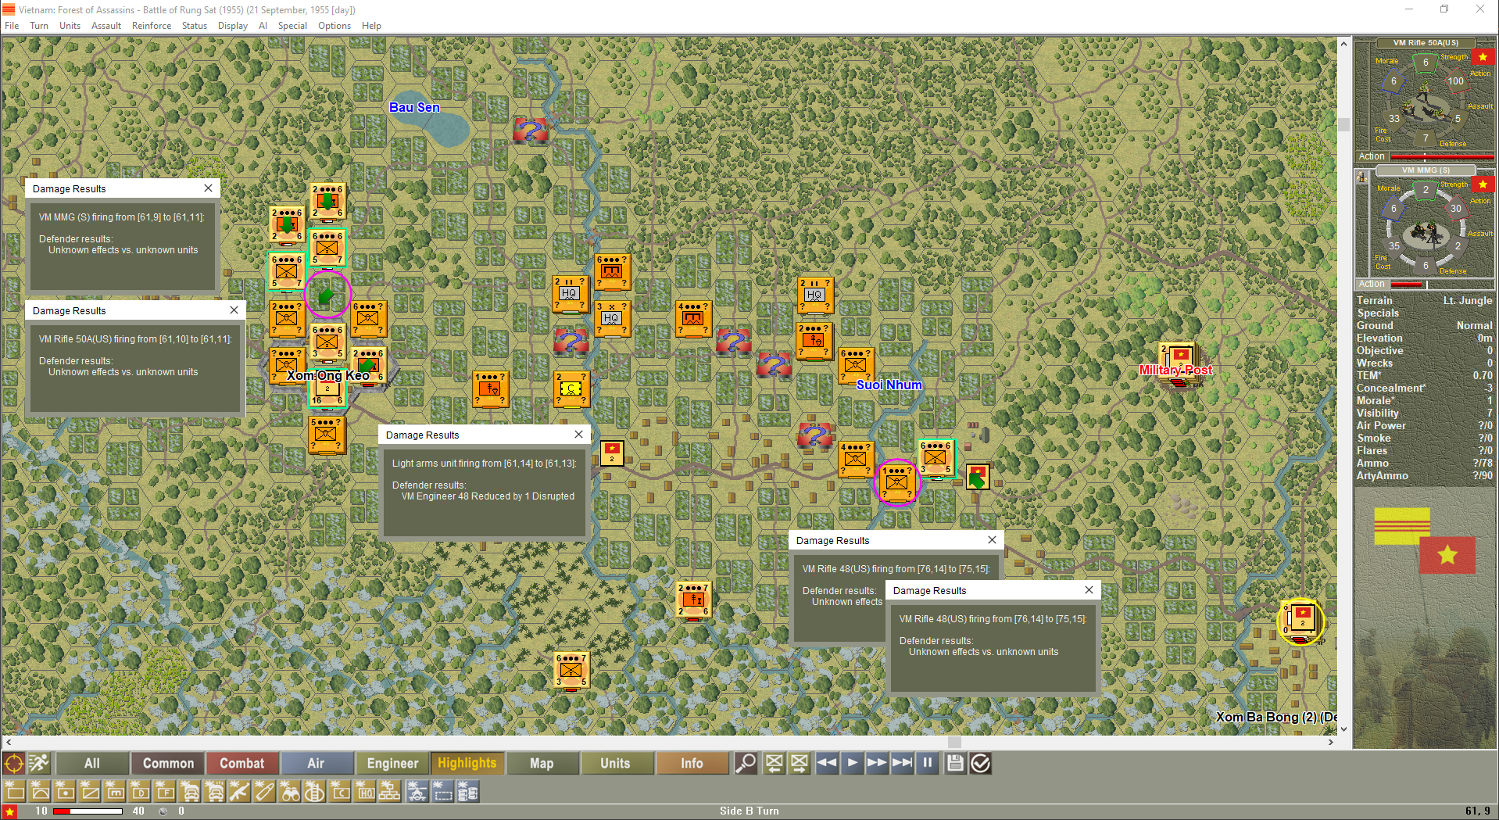
Task: Click the binoculars highlight icon
Action: [x=290, y=791]
